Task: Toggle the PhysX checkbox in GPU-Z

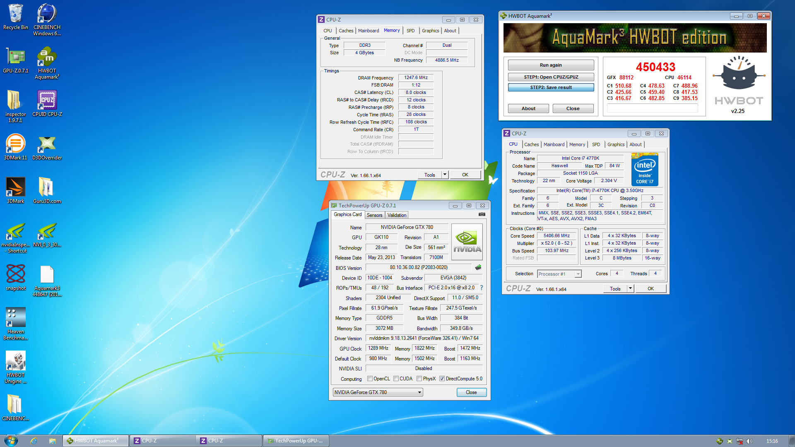Action: coord(419,379)
